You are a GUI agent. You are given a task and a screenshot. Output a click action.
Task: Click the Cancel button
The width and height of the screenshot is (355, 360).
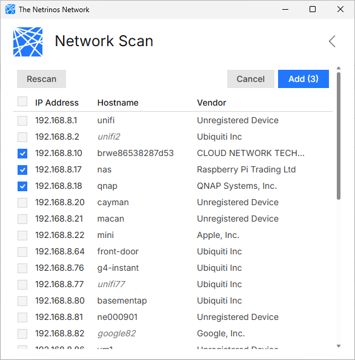tap(250, 79)
